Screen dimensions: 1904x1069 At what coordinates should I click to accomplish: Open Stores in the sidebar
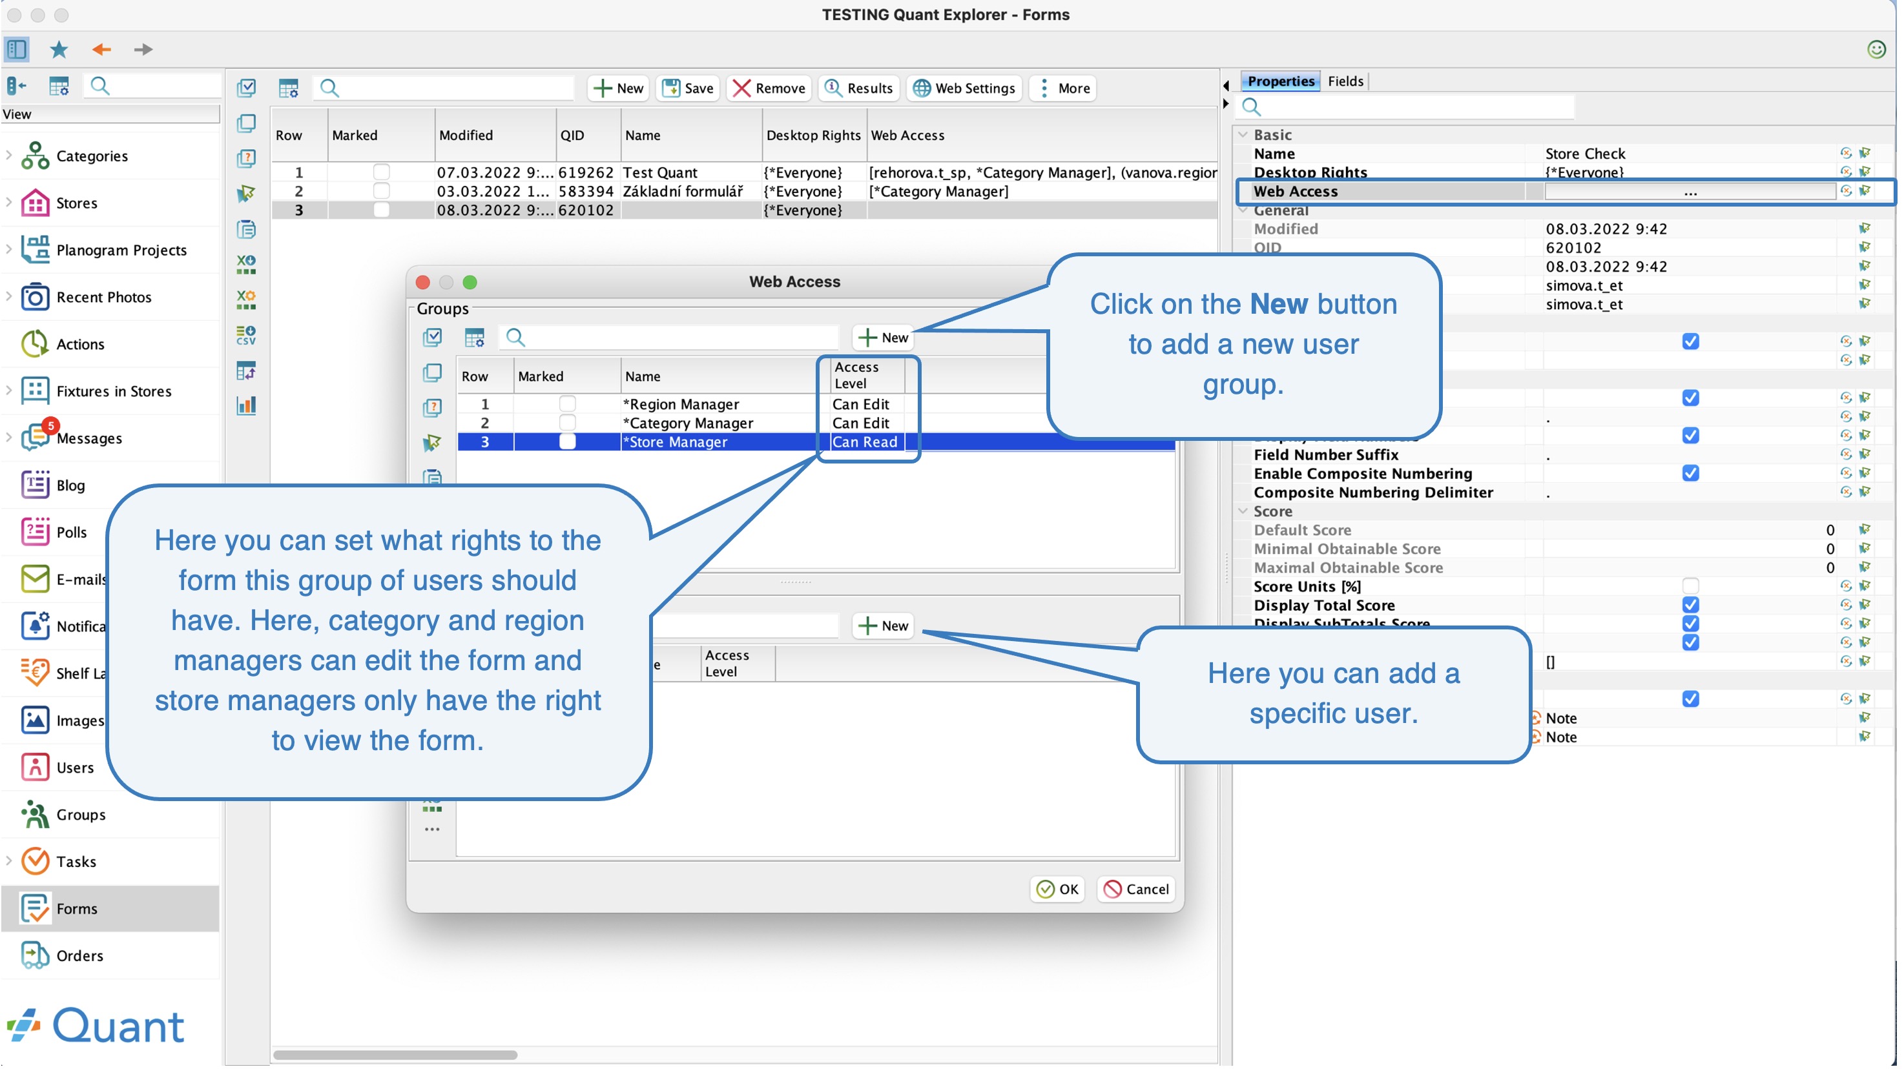tap(77, 203)
